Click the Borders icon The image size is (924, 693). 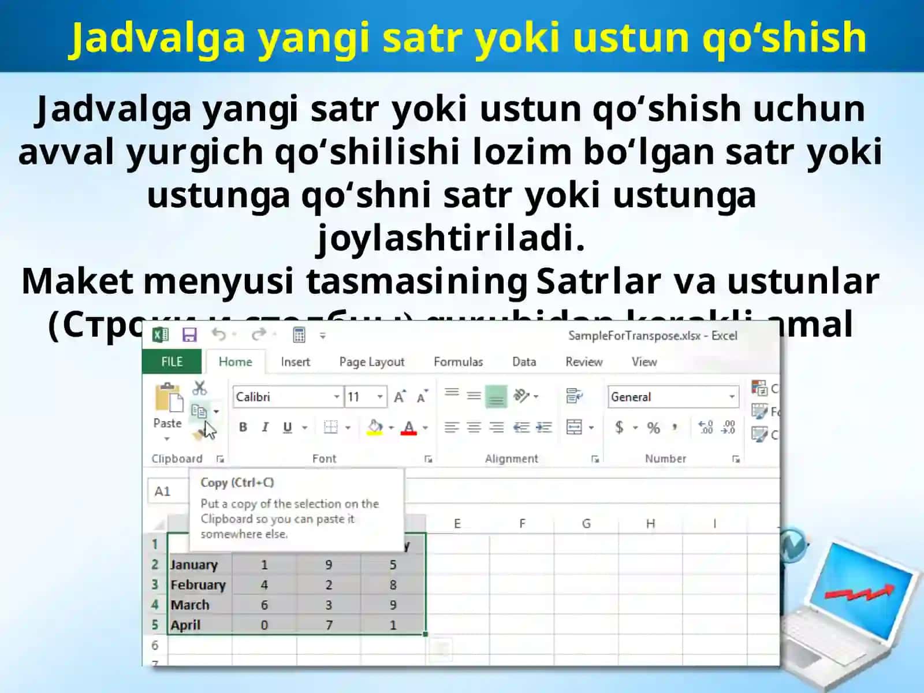[331, 427]
